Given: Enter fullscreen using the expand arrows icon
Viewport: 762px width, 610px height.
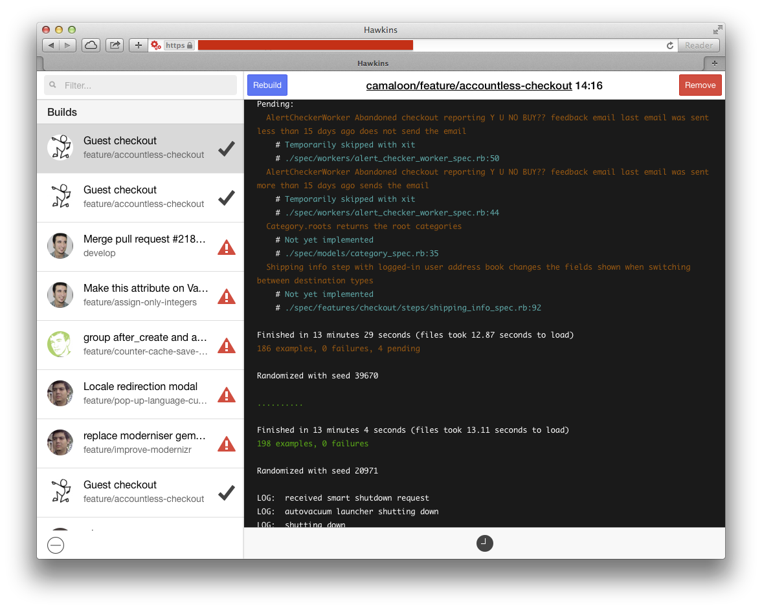Looking at the screenshot, I should 717,30.
